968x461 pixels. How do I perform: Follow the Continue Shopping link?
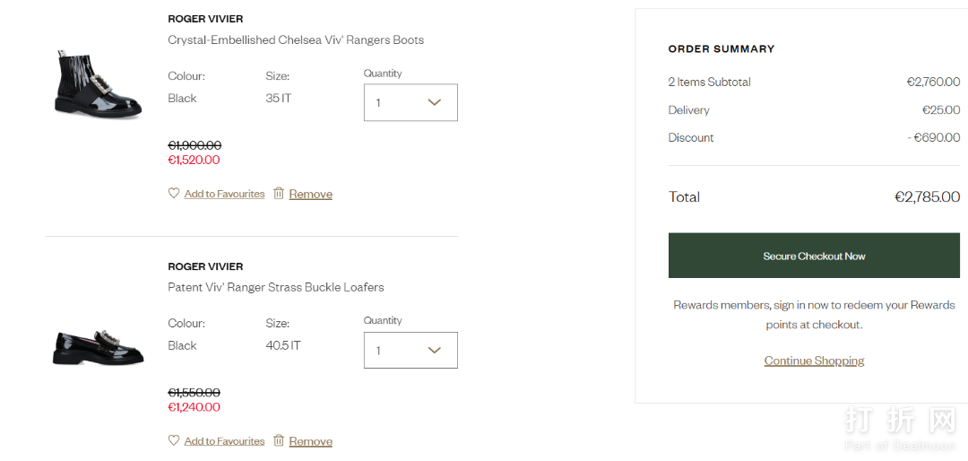(814, 361)
